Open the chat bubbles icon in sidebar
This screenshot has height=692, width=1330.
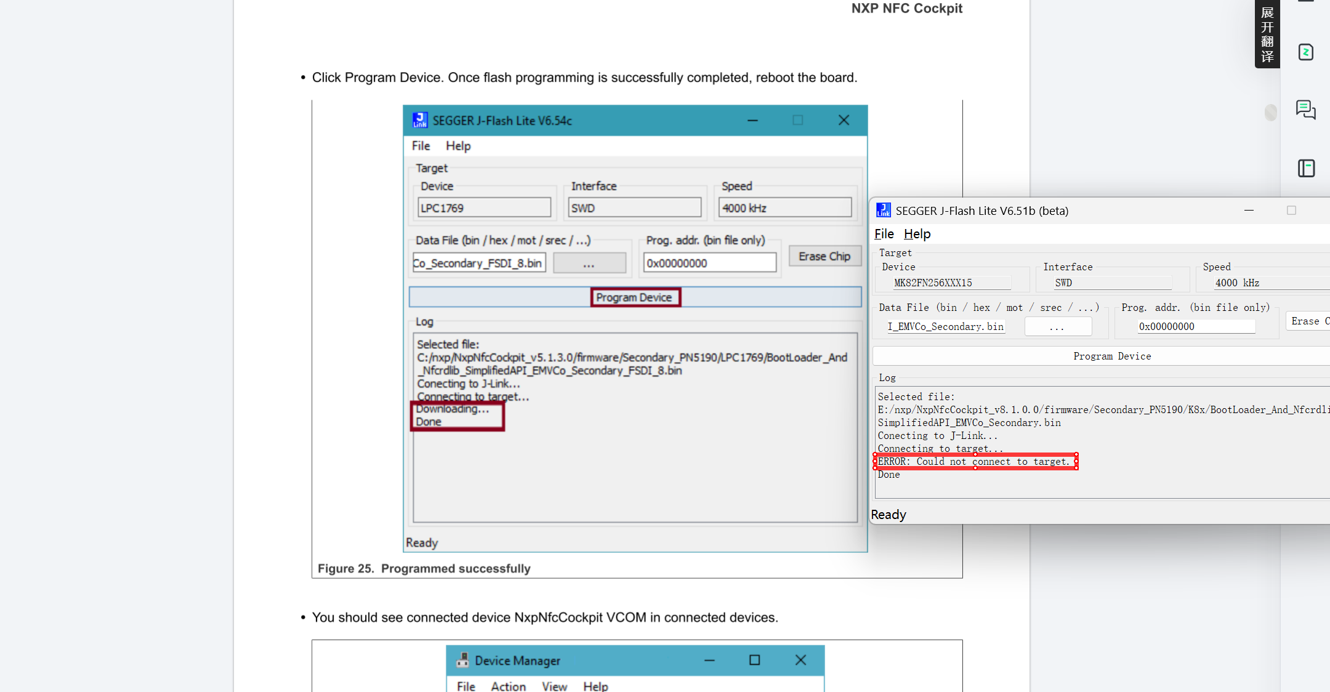point(1305,110)
